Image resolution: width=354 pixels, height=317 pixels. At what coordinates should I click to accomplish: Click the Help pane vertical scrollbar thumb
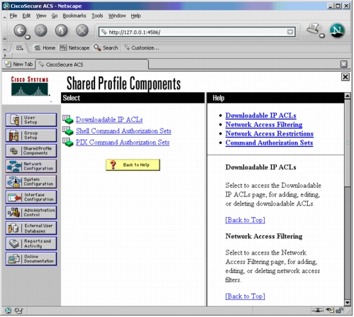(348, 143)
